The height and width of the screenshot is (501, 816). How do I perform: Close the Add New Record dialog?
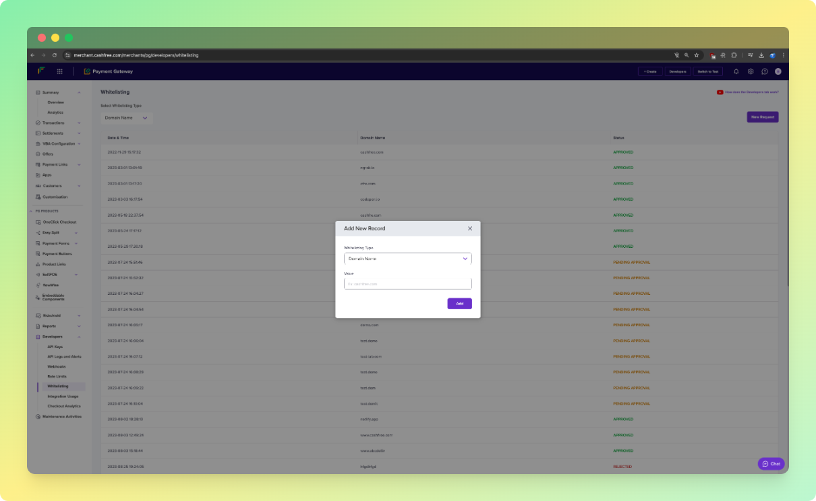(470, 228)
